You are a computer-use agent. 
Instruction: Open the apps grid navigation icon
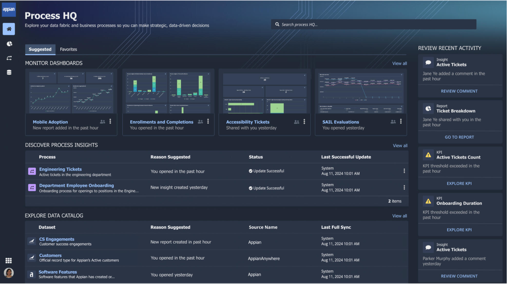coord(9,261)
